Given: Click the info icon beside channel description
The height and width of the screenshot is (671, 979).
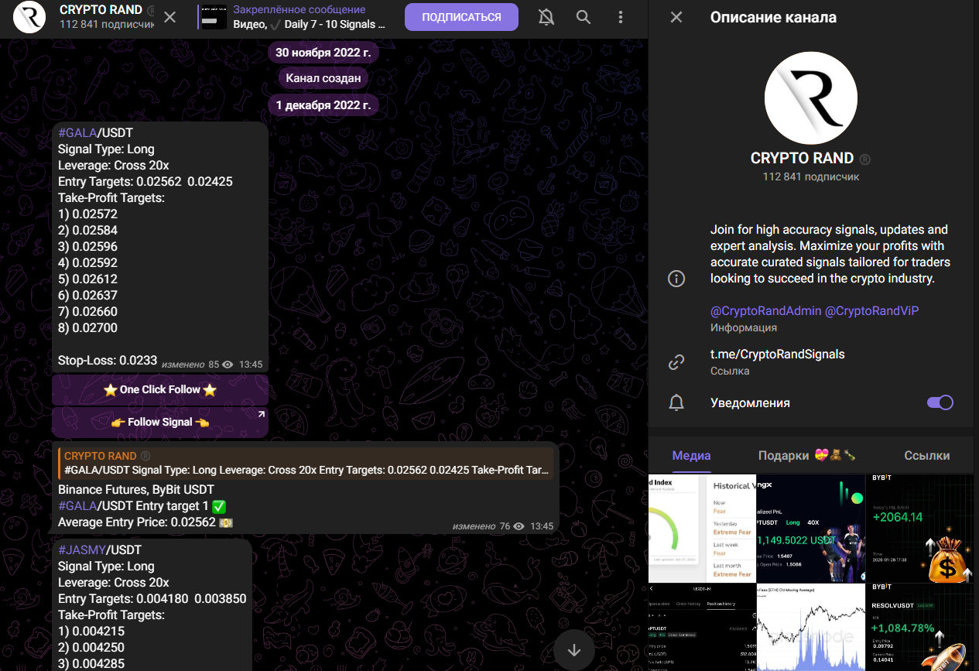Looking at the screenshot, I should [676, 279].
